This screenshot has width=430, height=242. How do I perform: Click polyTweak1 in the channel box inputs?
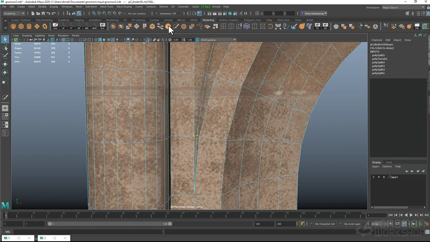tap(380, 59)
